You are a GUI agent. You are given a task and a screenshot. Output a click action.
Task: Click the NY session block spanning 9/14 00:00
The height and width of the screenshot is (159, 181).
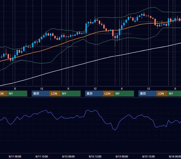(174, 94)
